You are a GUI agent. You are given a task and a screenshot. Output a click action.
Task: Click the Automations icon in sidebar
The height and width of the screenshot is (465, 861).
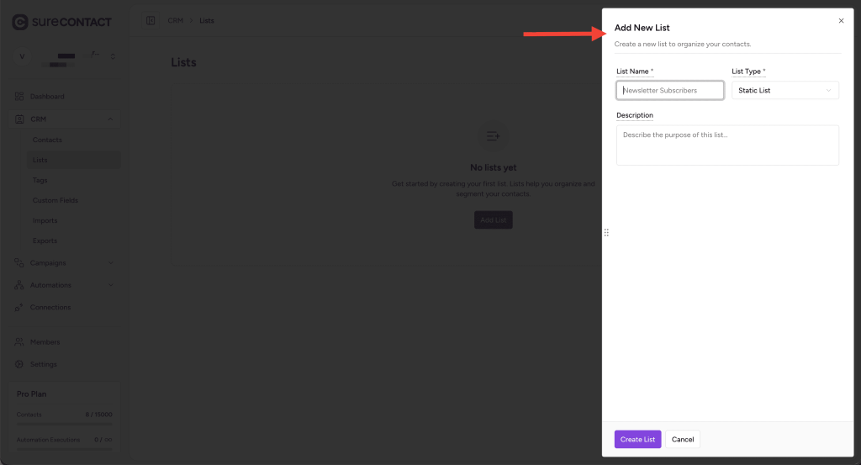click(19, 285)
